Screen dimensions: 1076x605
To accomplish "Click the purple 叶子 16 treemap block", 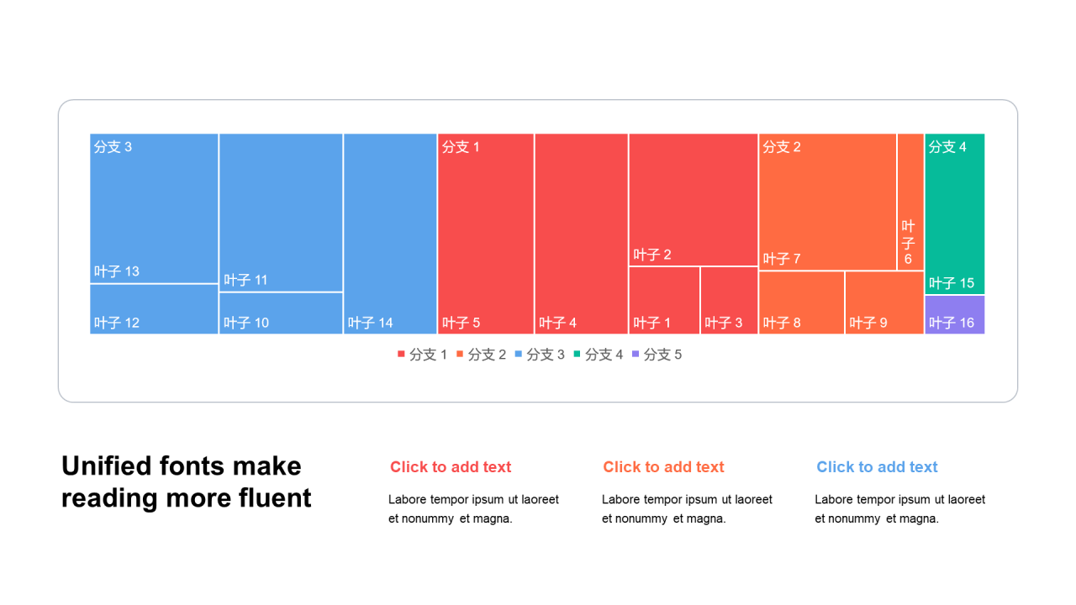I will tap(954, 315).
